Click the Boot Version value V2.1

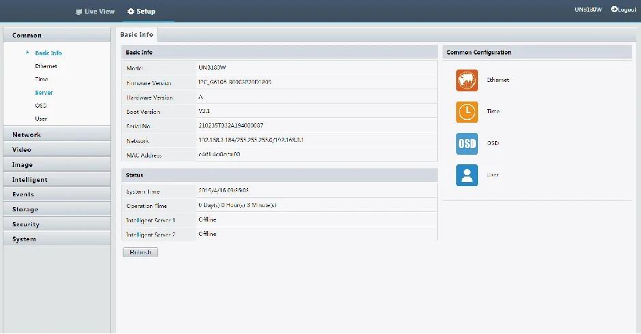coord(204,111)
